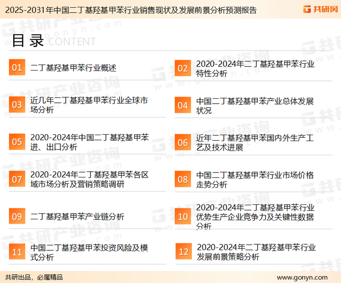Image resolution: width=341 pixels, height=283 pixels.
Task: Click the gray CONTENT heading text
Action: 72,41
